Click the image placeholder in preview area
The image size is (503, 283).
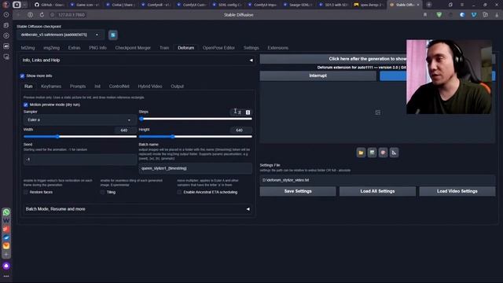click(x=377, y=112)
